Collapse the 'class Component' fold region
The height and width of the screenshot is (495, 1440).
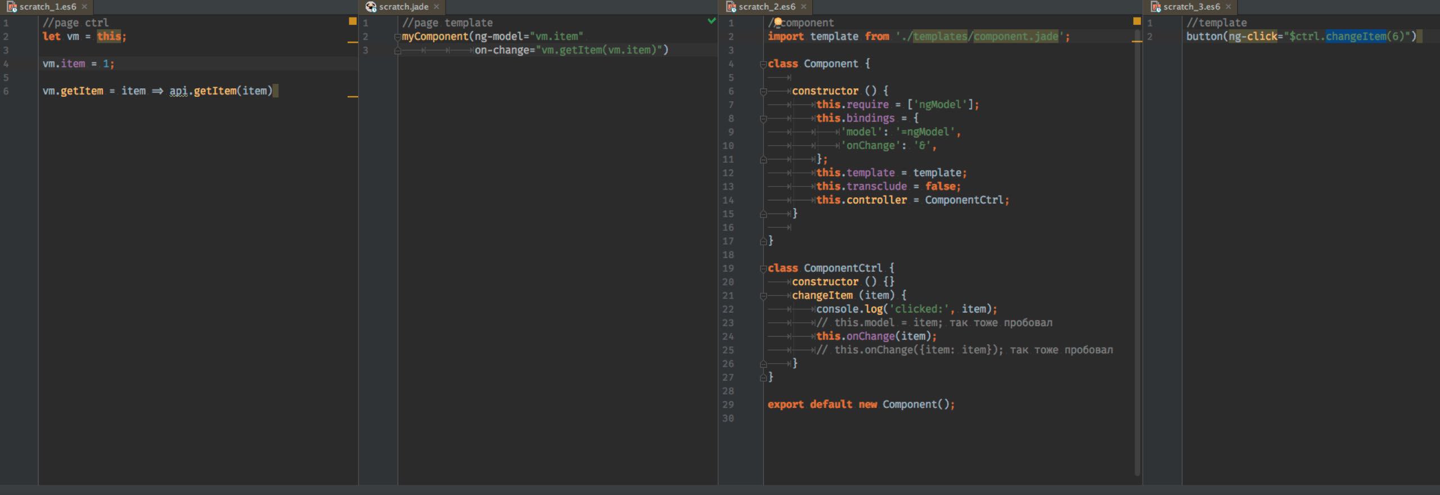[x=763, y=65]
